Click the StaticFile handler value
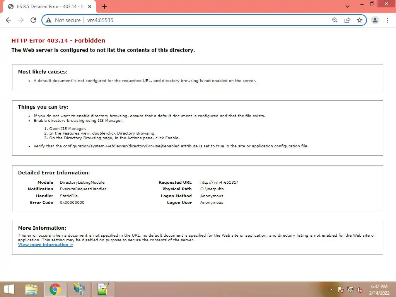The height and width of the screenshot is (297, 396). click(x=69, y=196)
